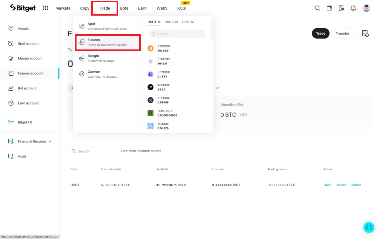Click the dropdown panel scrollbar
Screen dimensions: 379x239
pos(212,30)
